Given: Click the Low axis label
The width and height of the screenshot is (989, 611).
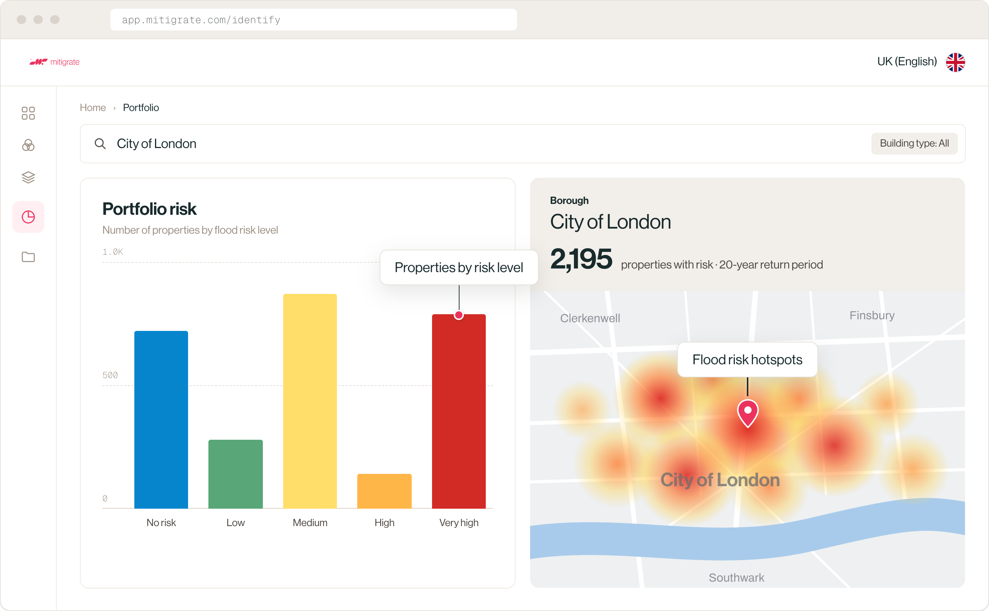Looking at the screenshot, I should point(235,523).
